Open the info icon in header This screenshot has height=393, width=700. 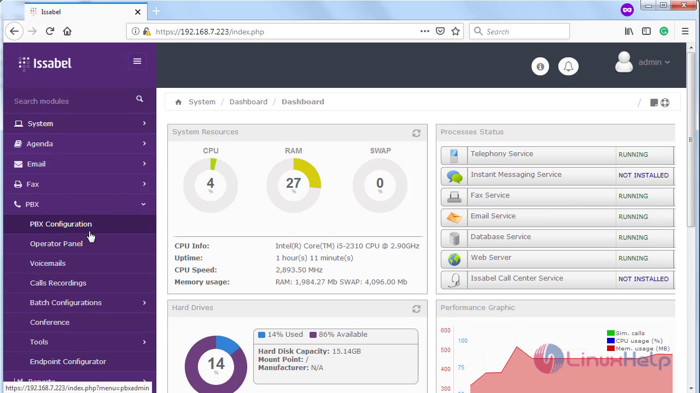[540, 67]
